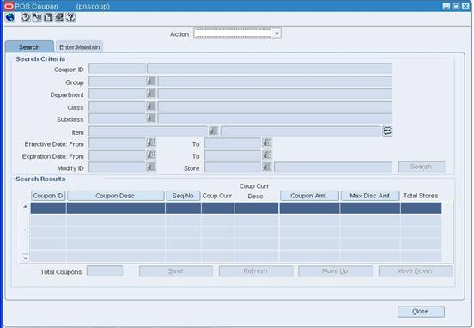Click the 'Total Stores' column label
The width and height of the screenshot is (474, 328).
coord(421,196)
